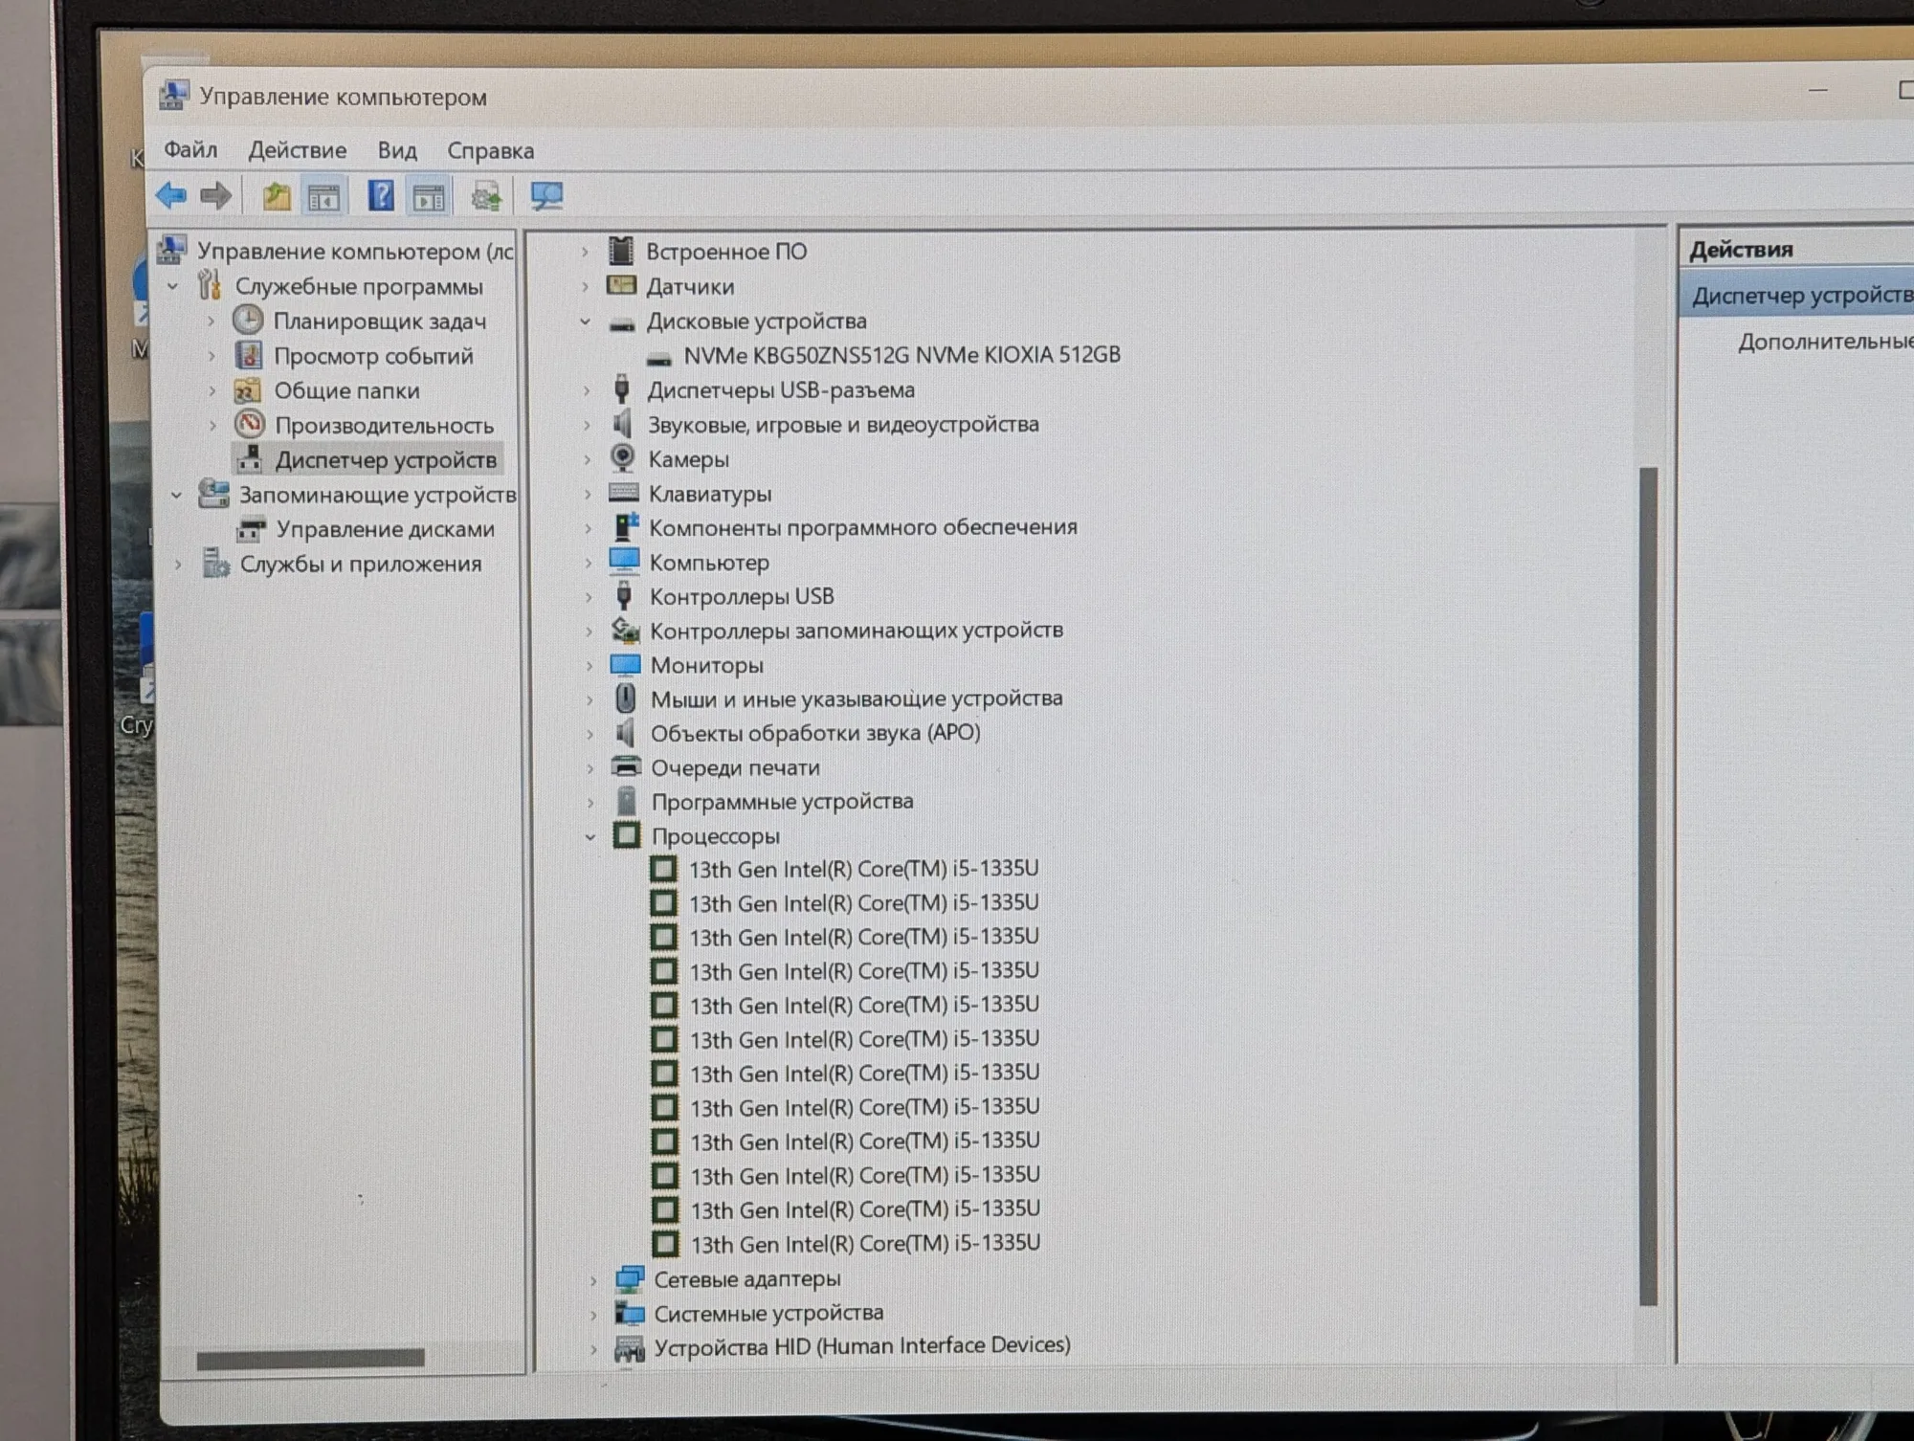Click Дополнительные in the Actions pane
Viewport: 1914px width, 1441px height.
click(1826, 342)
